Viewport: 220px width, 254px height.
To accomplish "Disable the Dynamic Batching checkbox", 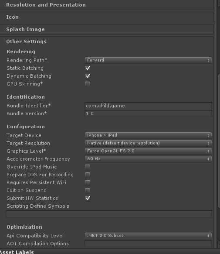I will (x=88, y=76).
